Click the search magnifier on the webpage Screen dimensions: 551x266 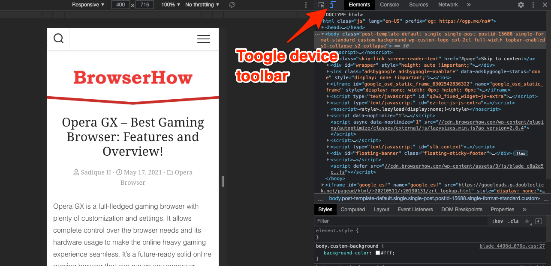coord(59,38)
